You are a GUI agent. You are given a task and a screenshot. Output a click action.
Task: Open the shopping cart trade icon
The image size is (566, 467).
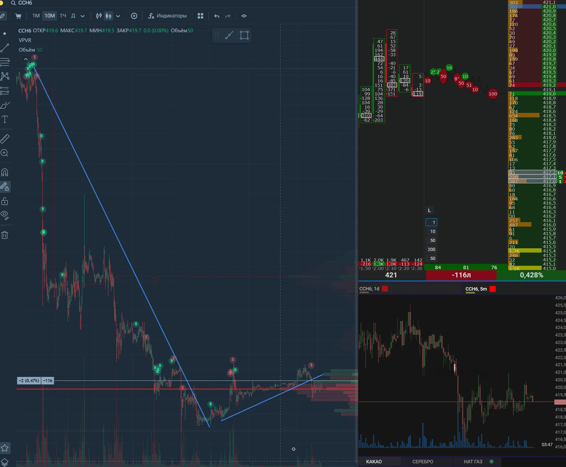[18, 16]
